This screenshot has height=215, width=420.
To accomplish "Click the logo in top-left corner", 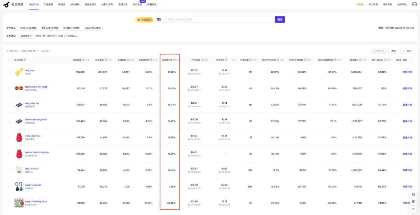I will pyautogui.click(x=14, y=5).
